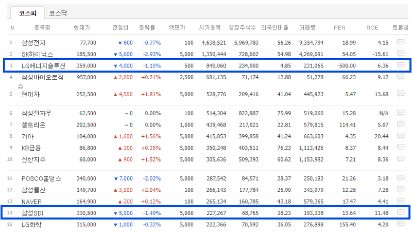
Task: Select LG화학 PER value 155.40
Action: coord(347,225)
